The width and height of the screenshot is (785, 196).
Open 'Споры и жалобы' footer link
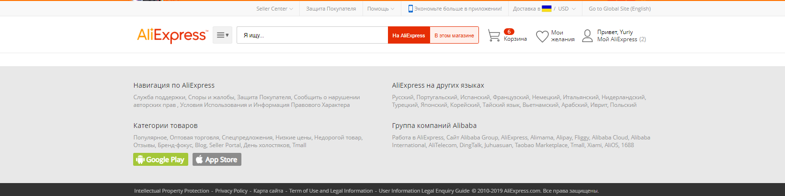[x=211, y=97]
